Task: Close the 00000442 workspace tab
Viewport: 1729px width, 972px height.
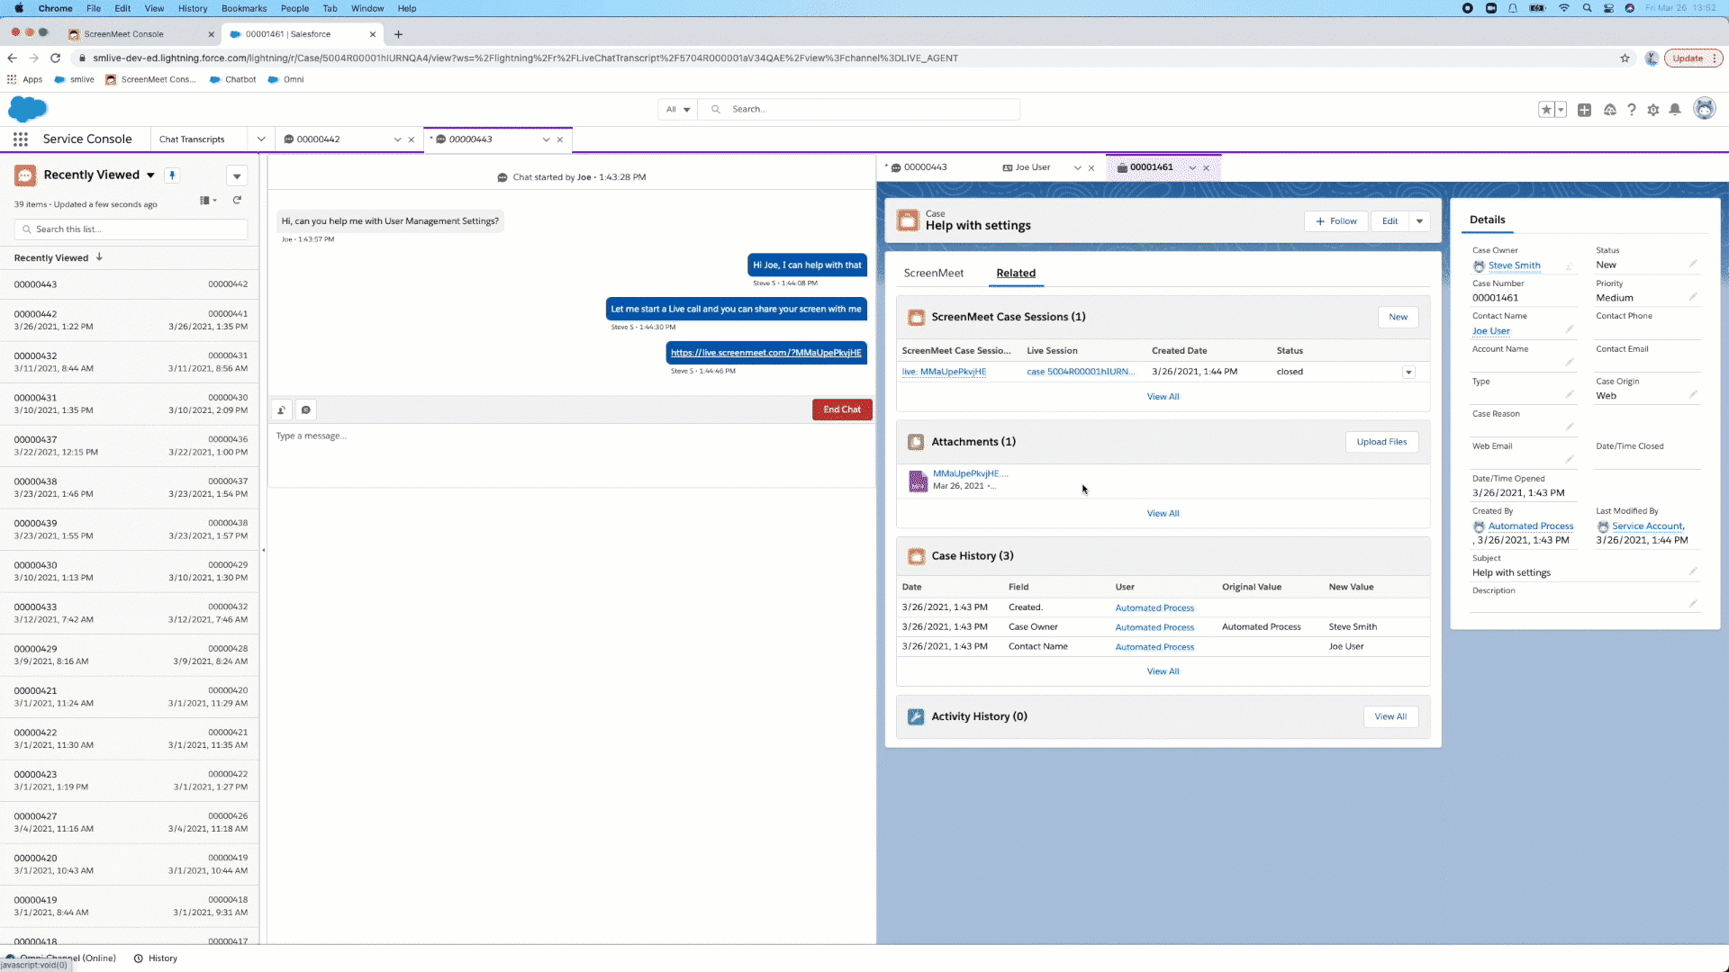Action: [x=412, y=139]
